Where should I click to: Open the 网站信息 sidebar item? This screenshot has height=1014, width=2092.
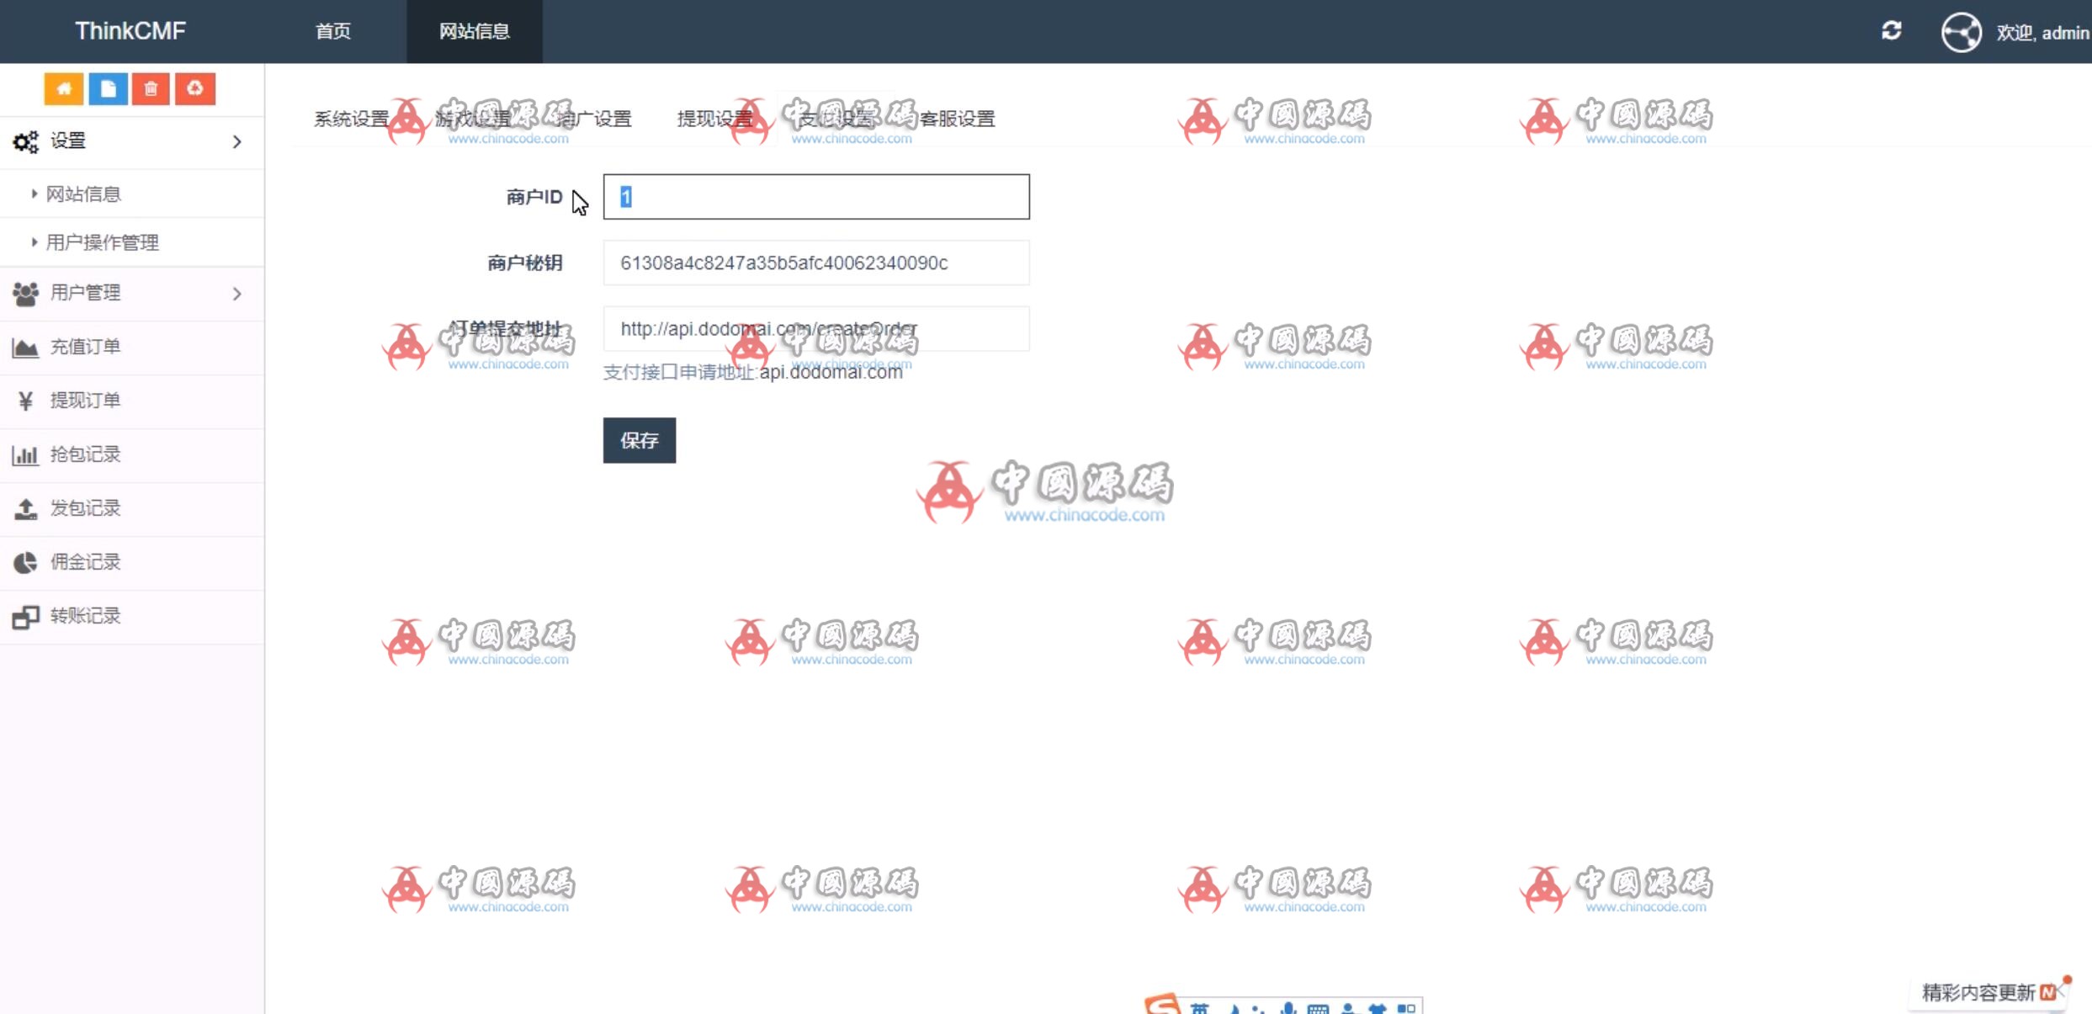click(132, 194)
